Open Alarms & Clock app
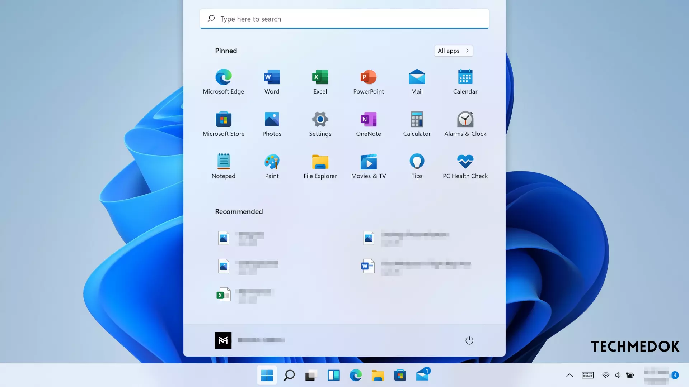689x387 pixels. point(465,124)
